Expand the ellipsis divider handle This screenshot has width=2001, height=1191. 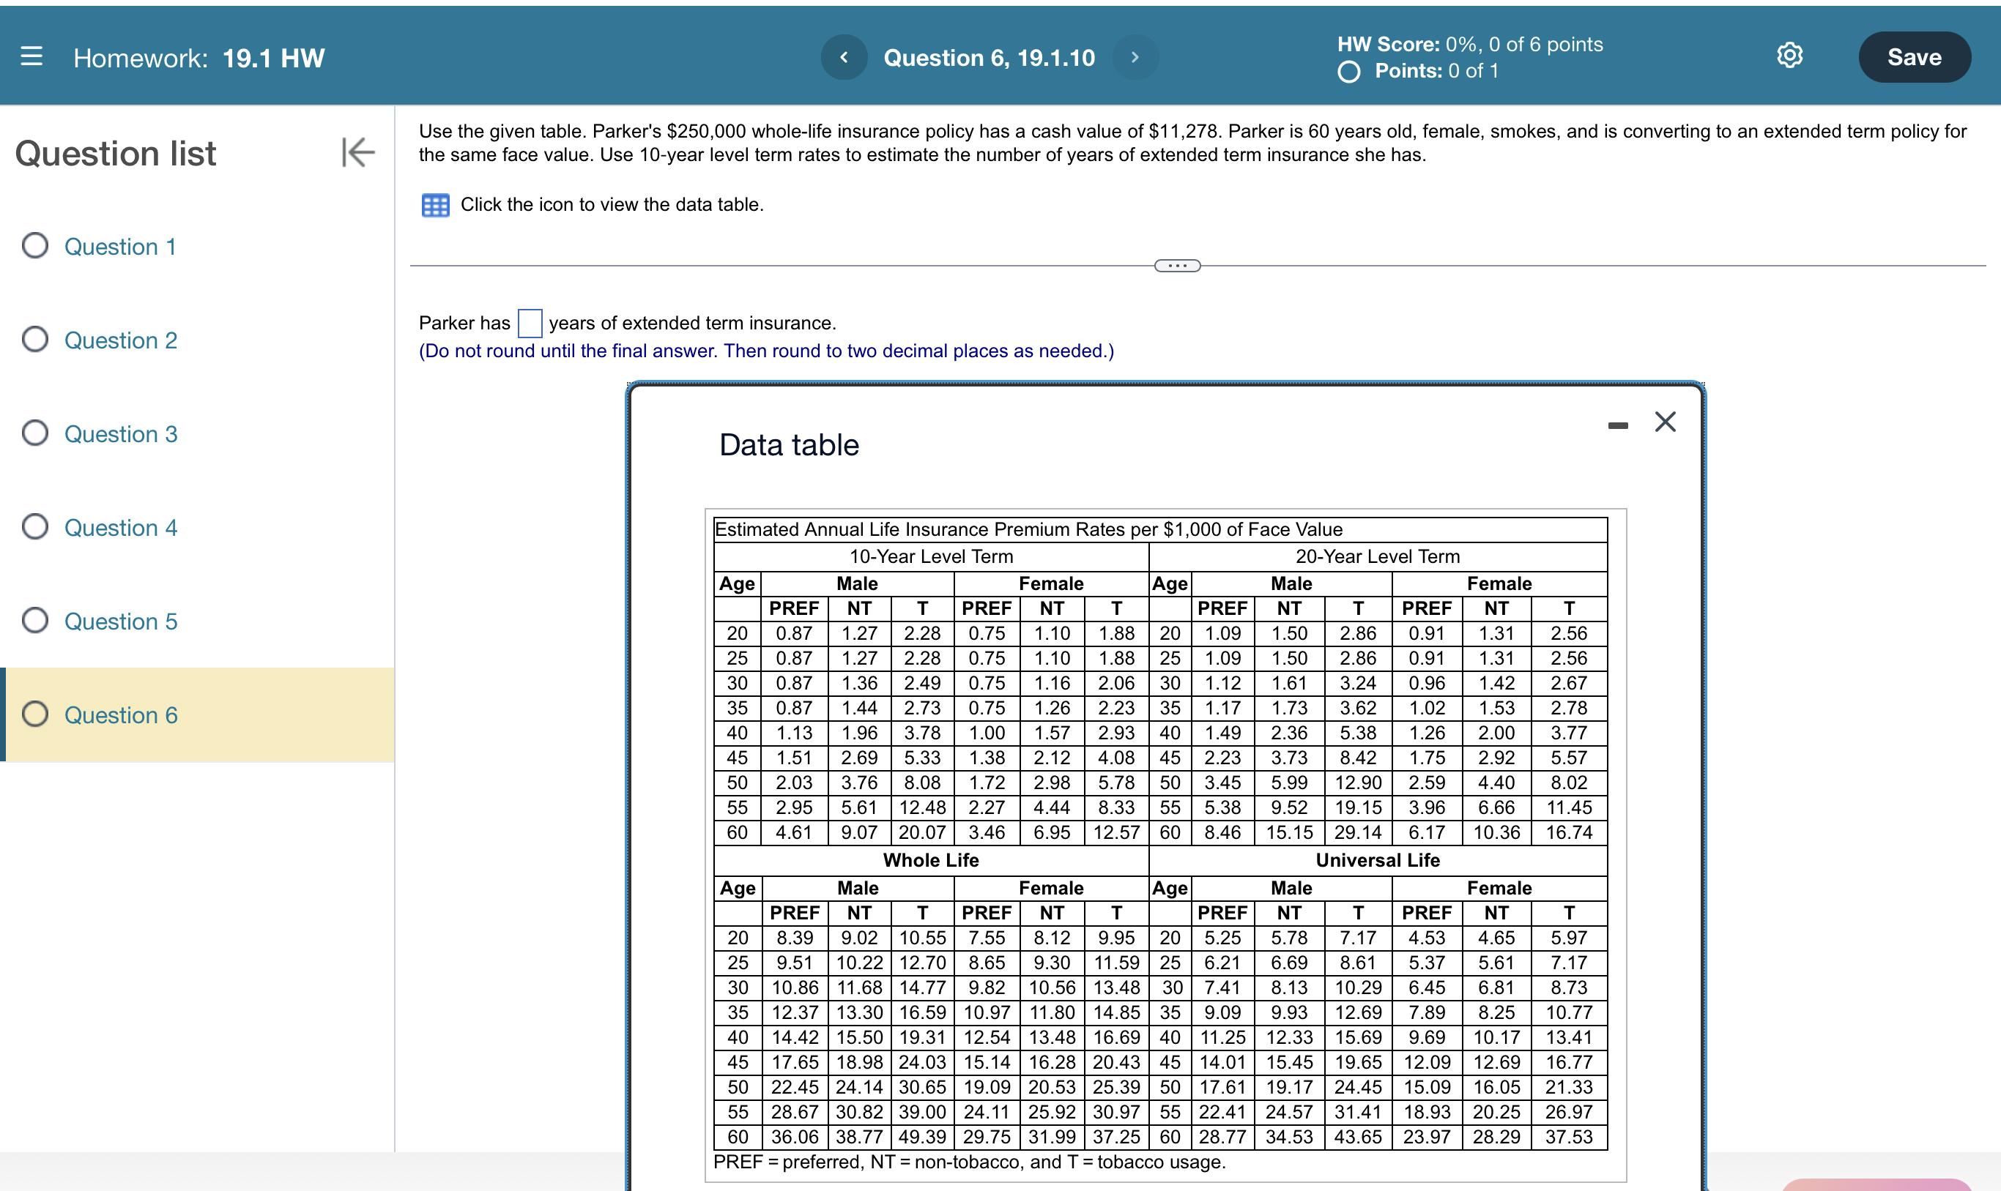(x=1176, y=266)
